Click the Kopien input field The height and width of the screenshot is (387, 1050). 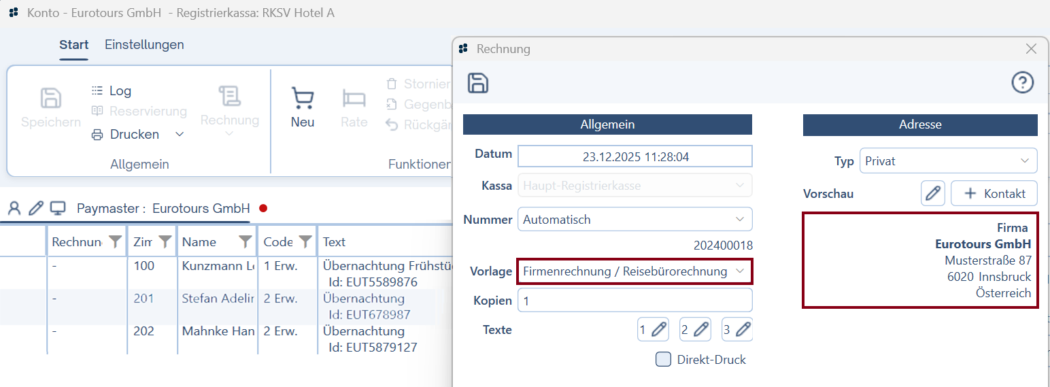[x=635, y=300]
